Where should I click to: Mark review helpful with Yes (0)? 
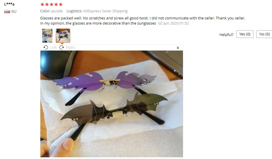point(245,34)
